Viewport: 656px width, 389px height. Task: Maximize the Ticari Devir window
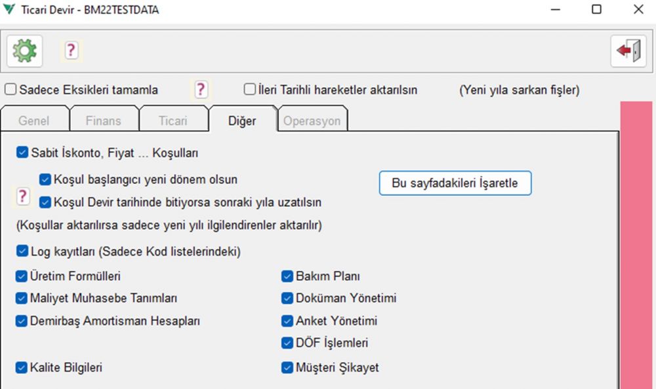(x=596, y=10)
